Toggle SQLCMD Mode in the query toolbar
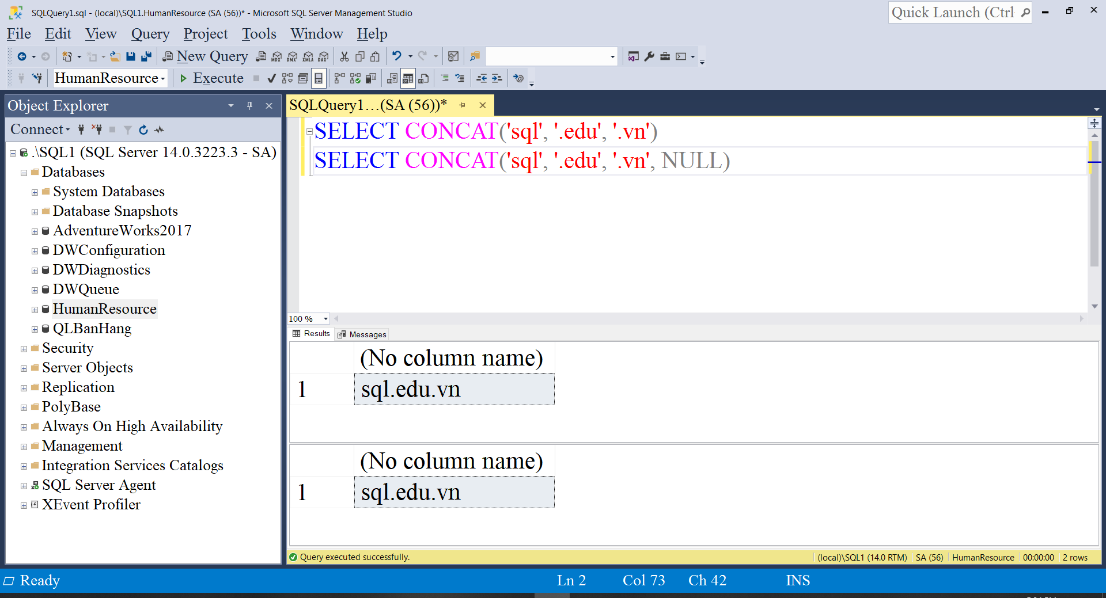This screenshot has height=598, width=1106. (x=518, y=78)
